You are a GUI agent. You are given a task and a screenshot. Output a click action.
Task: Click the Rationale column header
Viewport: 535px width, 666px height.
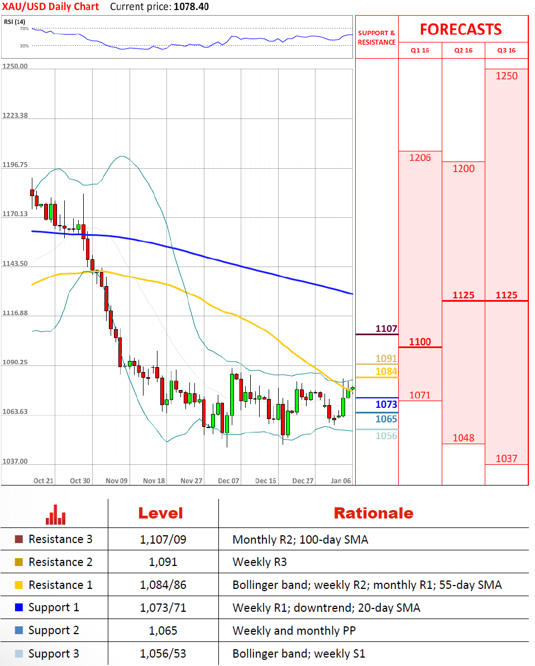pos(373,513)
